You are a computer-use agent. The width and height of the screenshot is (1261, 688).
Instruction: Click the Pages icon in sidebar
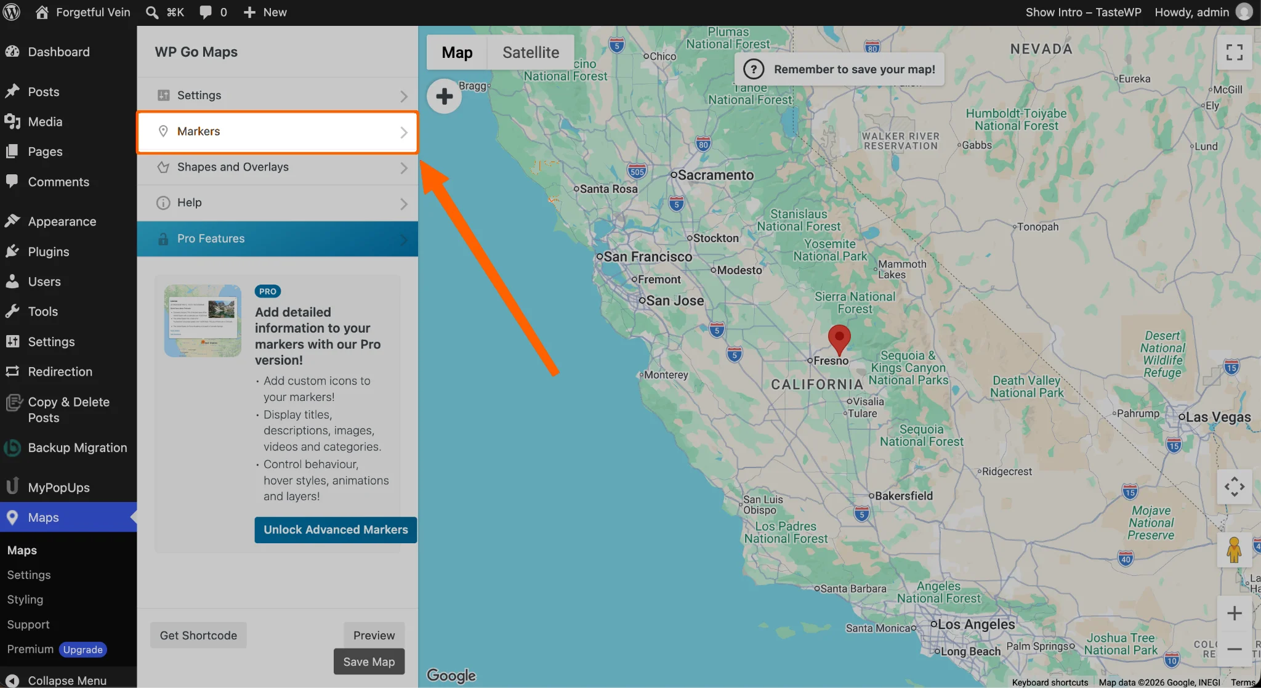12,152
